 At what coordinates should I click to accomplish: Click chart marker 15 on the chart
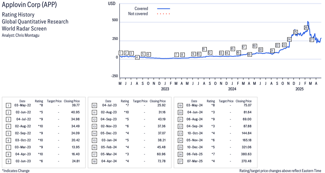[233, 49]
